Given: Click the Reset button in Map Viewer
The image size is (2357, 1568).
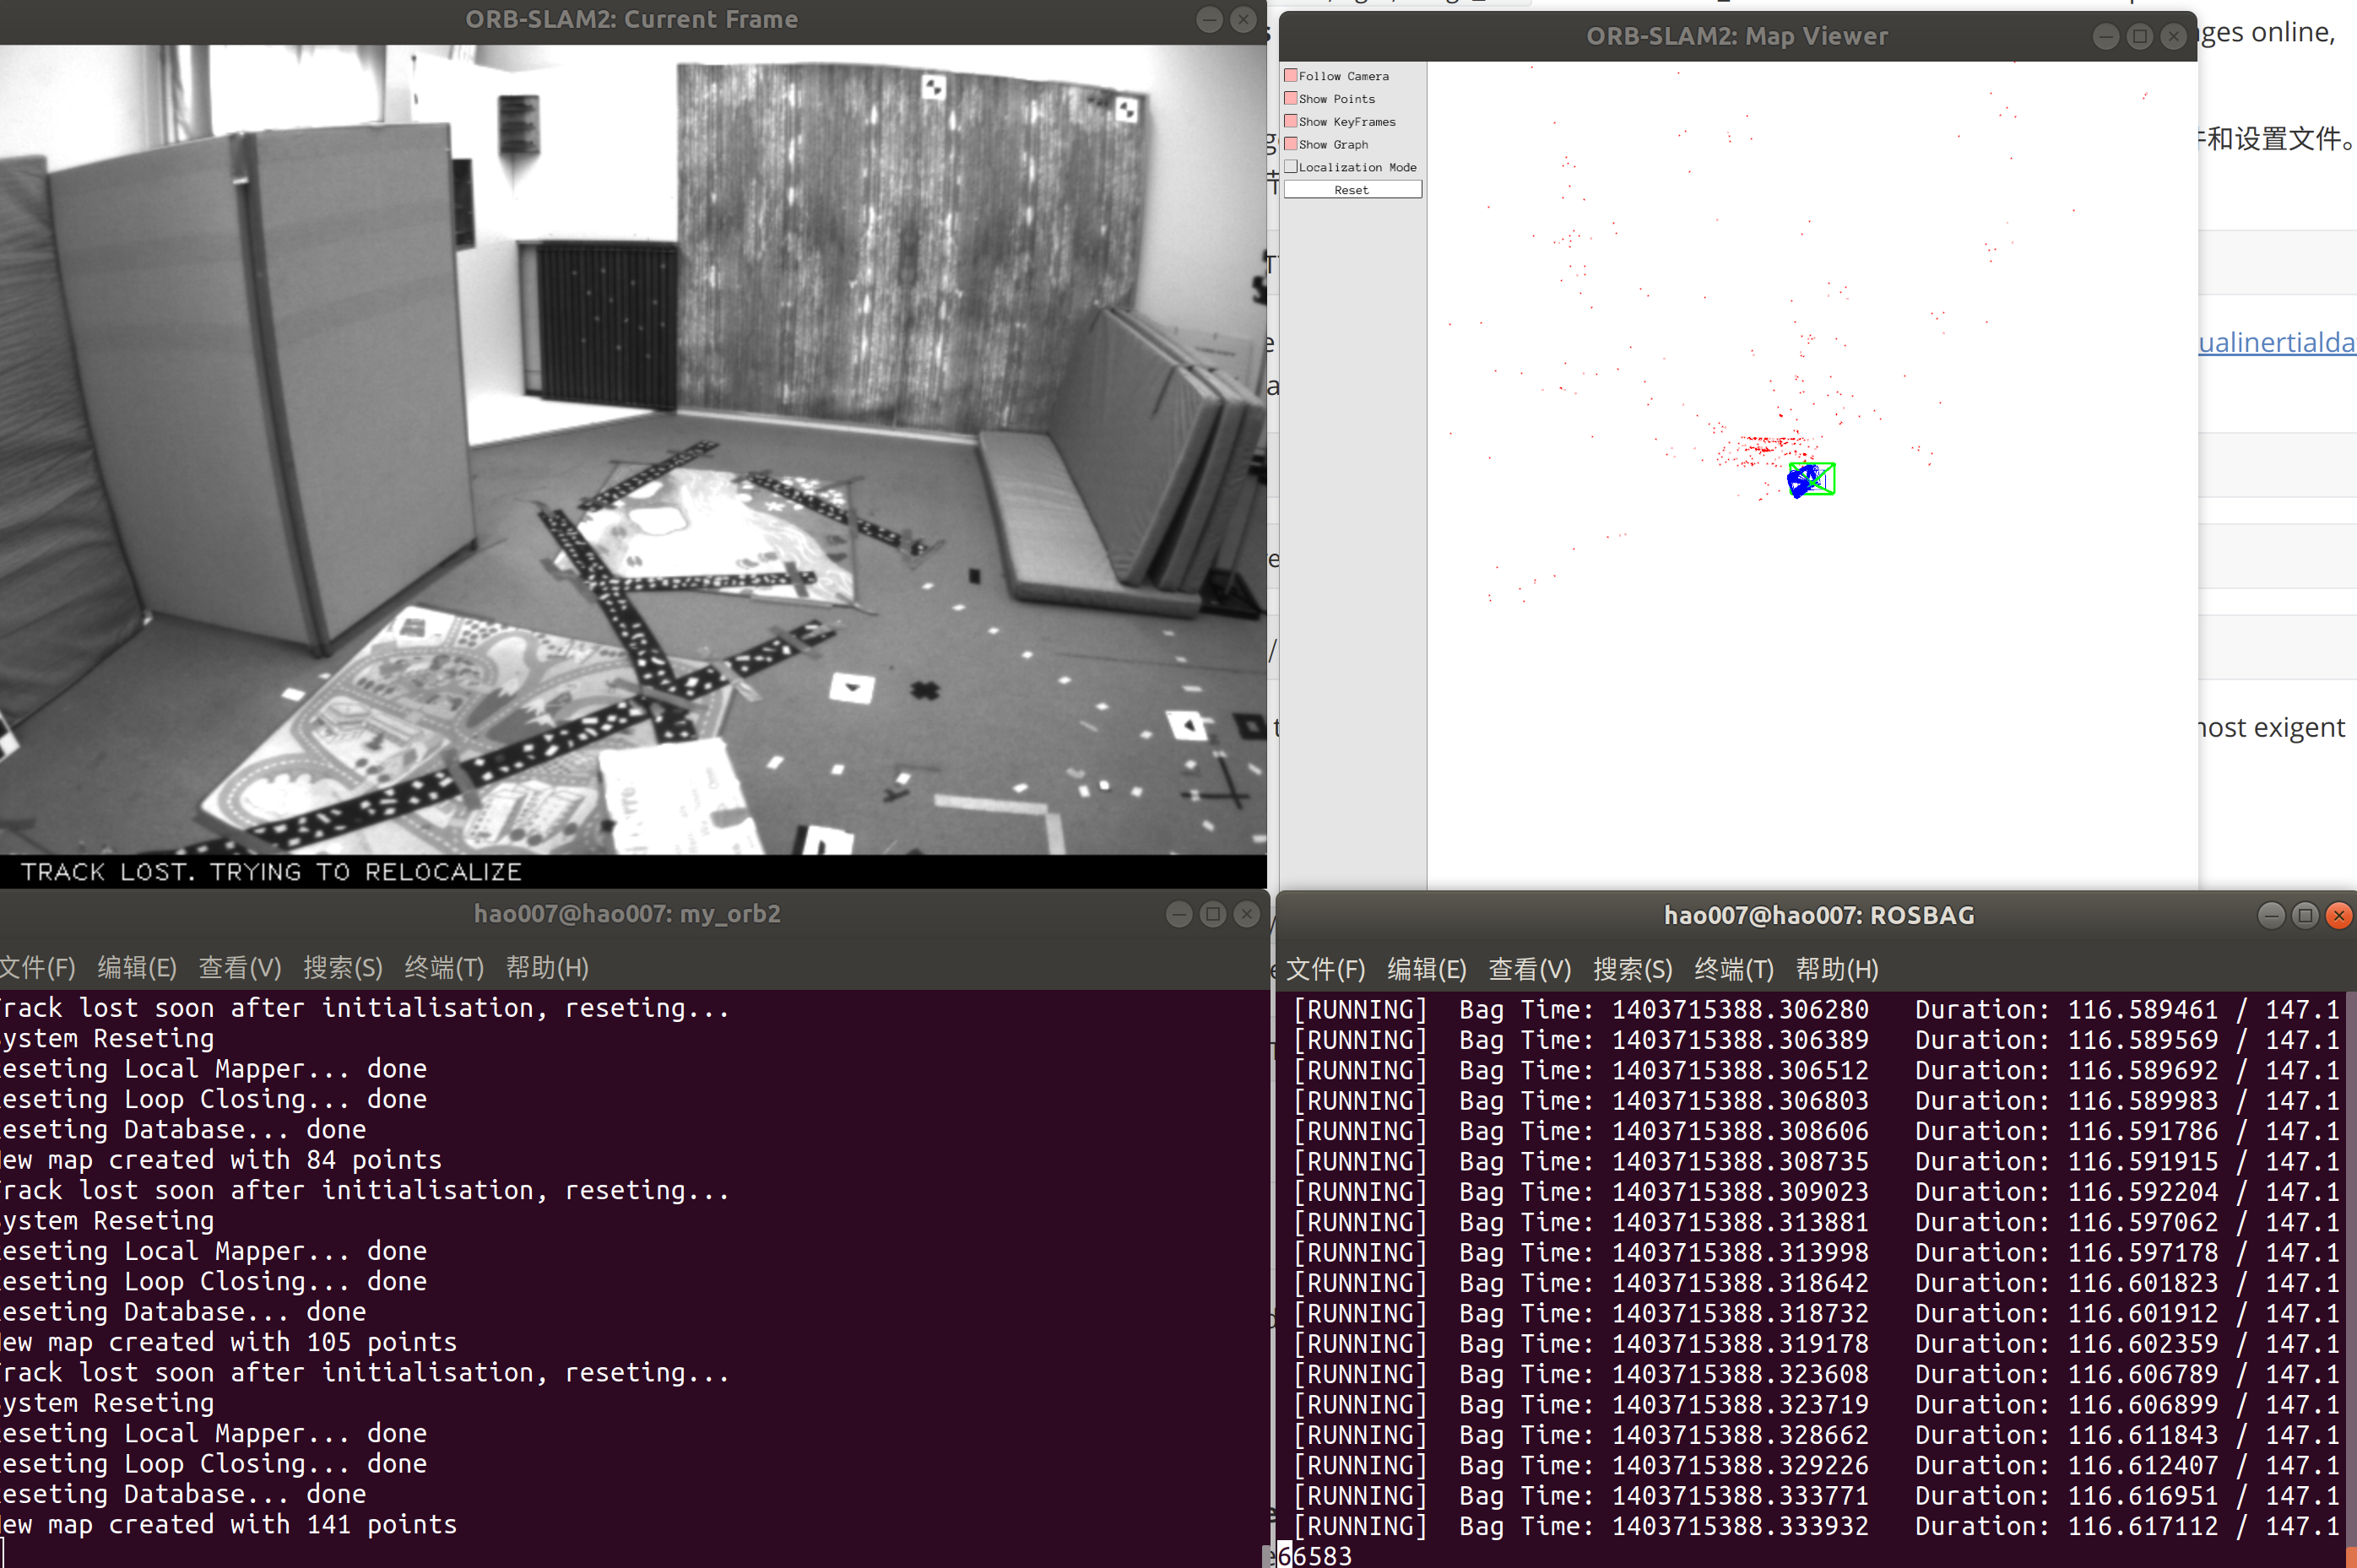Looking at the screenshot, I should pyautogui.click(x=1352, y=190).
